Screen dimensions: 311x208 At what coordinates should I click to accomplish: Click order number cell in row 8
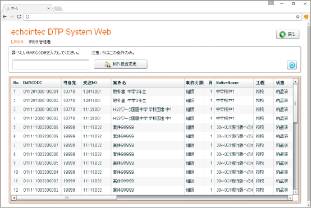pyautogui.click(x=96, y=154)
